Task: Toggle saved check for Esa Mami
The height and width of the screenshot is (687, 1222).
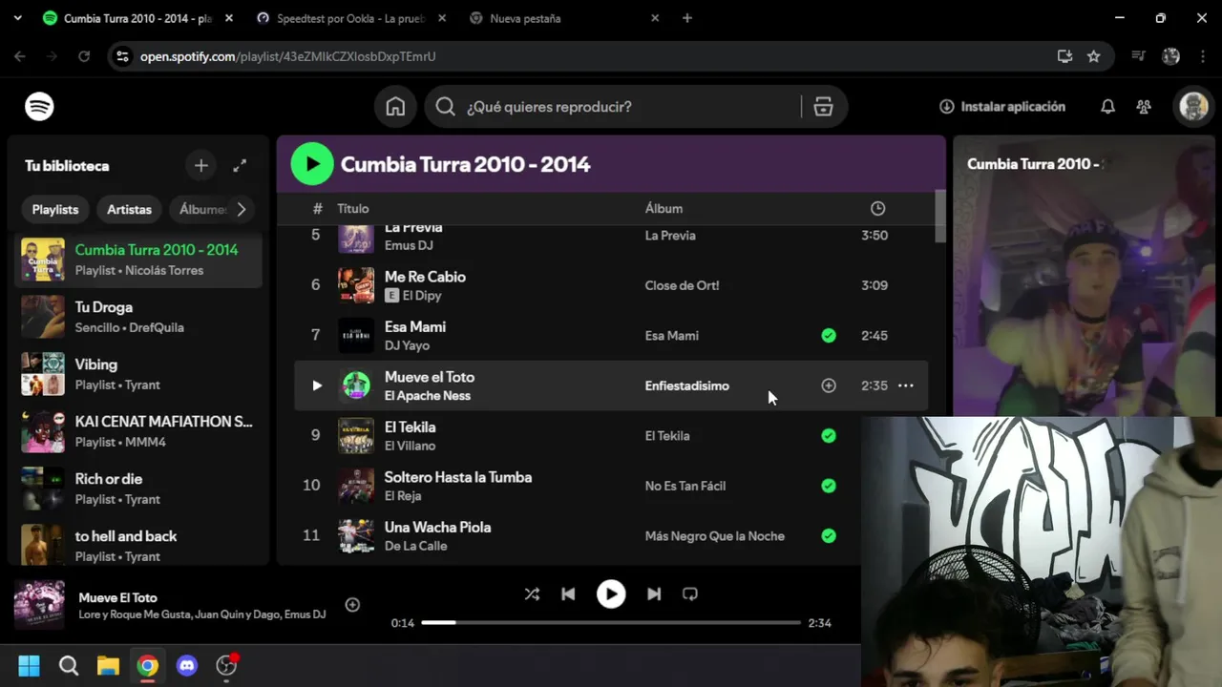Action: point(829,336)
